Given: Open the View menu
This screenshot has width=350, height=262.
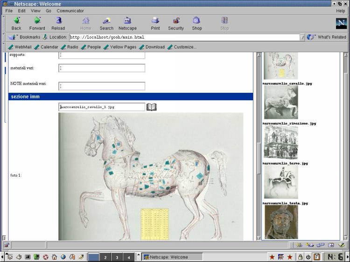Looking at the screenshot, I should coord(35,11).
